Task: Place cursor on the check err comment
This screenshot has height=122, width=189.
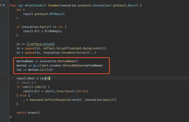Action: click(x=27, y=83)
